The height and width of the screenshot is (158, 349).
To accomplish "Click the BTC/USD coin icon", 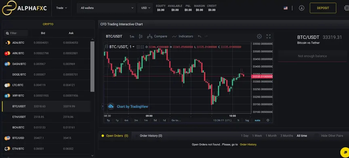I will coord(7,138).
